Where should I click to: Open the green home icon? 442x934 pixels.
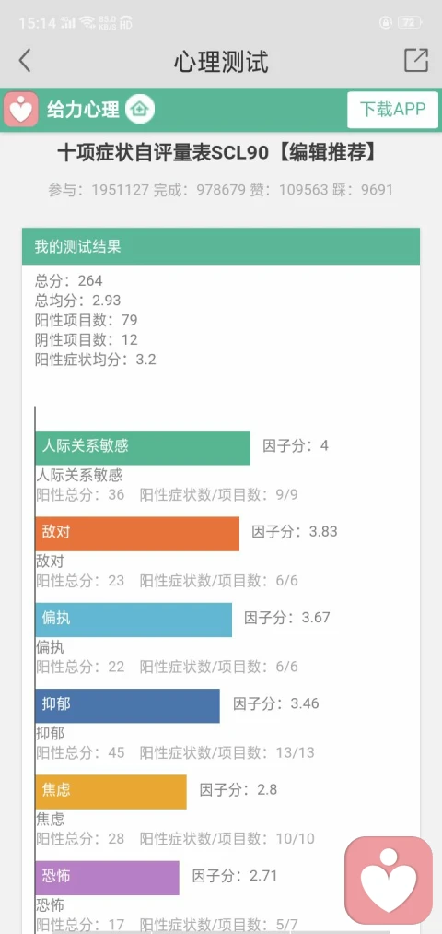click(140, 110)
